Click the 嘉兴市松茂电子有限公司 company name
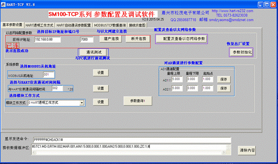 [x=185, y=13]
